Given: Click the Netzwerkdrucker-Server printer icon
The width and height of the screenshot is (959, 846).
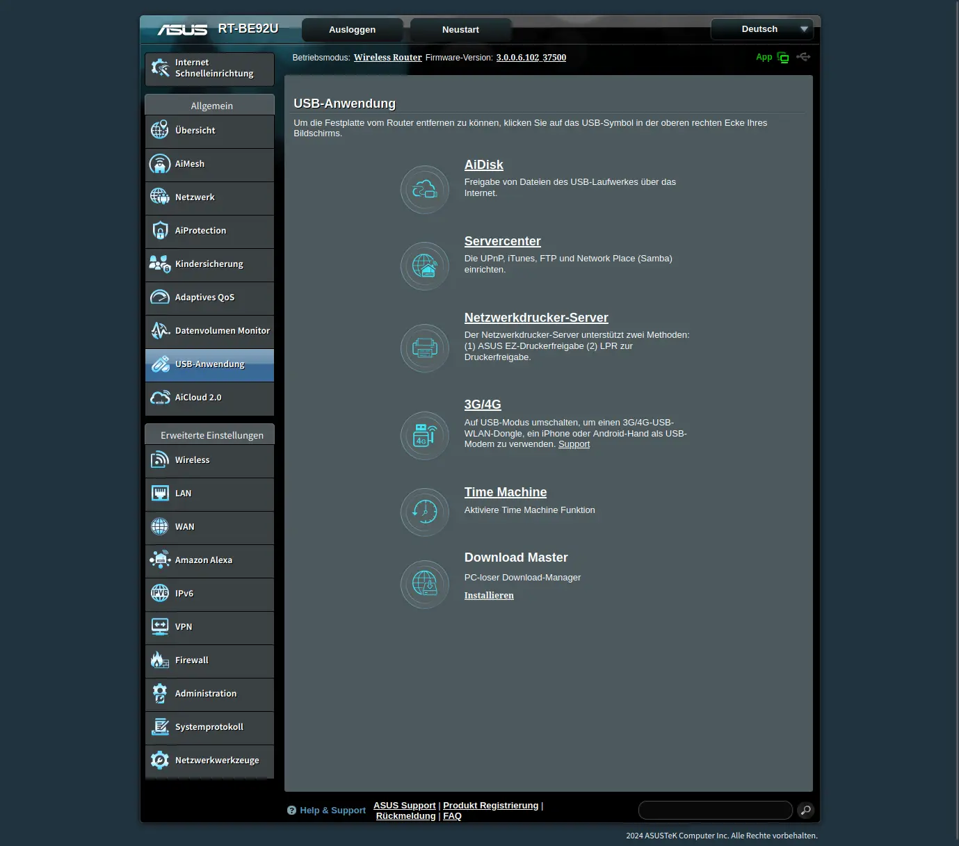Looking at the screenshot, I should [424, 348].
